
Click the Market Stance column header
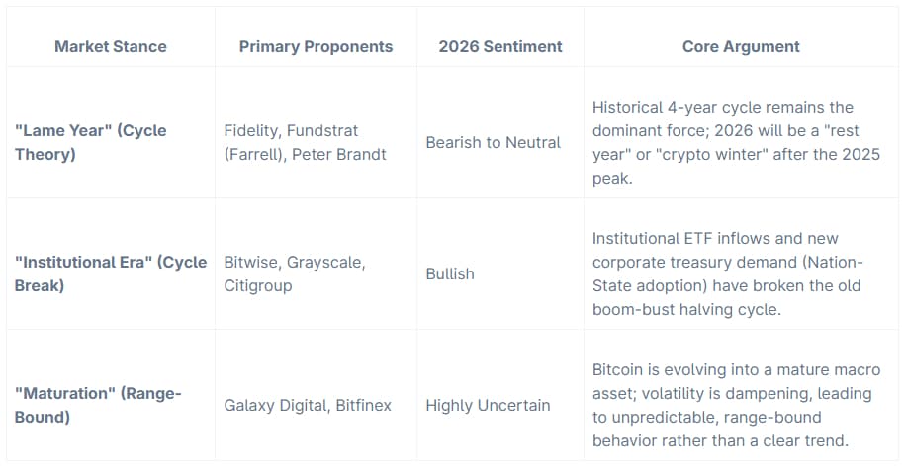[x=110, y=46]
